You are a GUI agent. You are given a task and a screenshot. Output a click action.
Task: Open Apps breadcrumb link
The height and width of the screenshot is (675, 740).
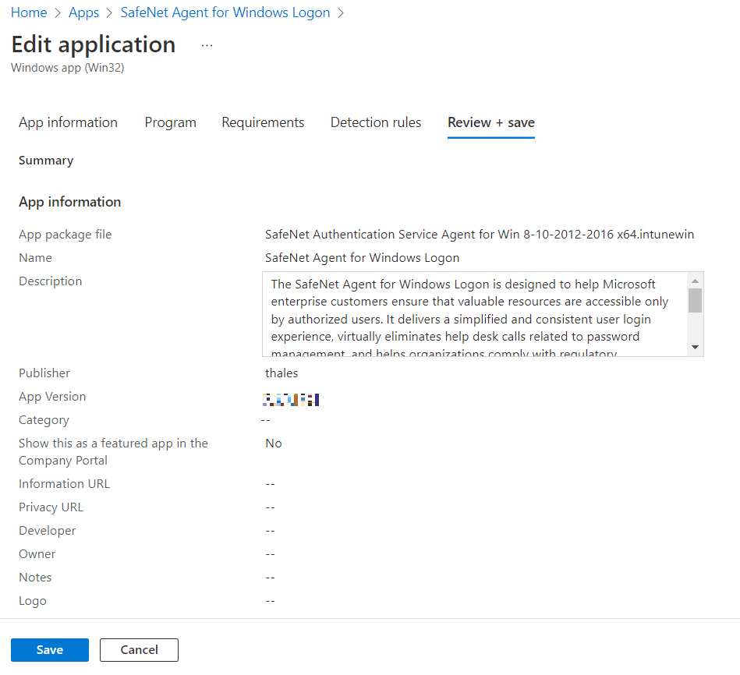83,12
